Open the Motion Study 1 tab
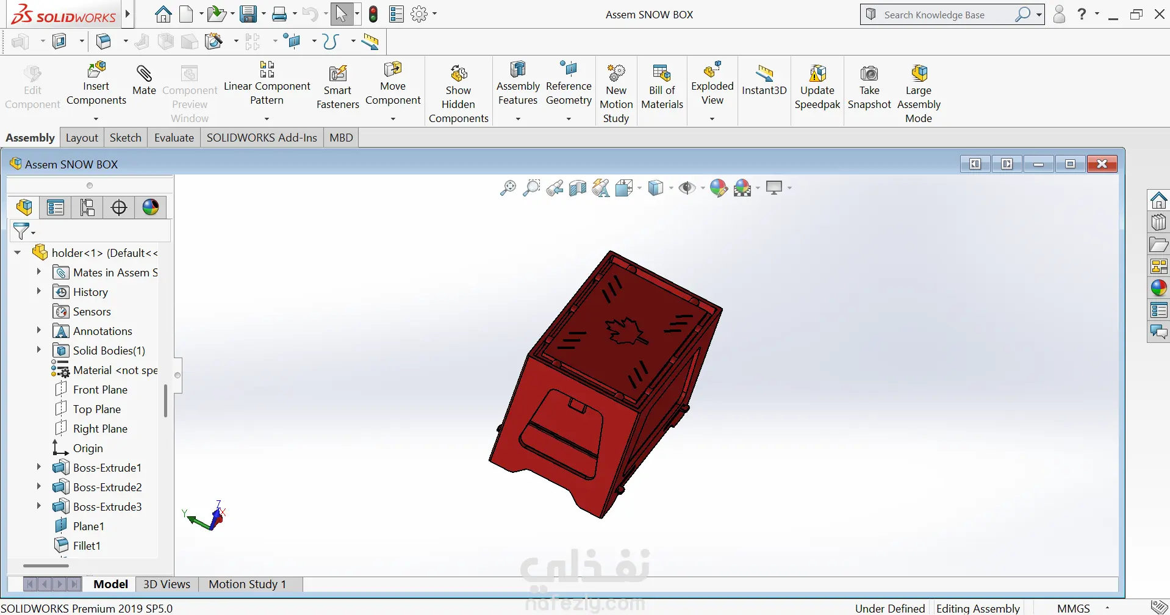 [248, 584]
